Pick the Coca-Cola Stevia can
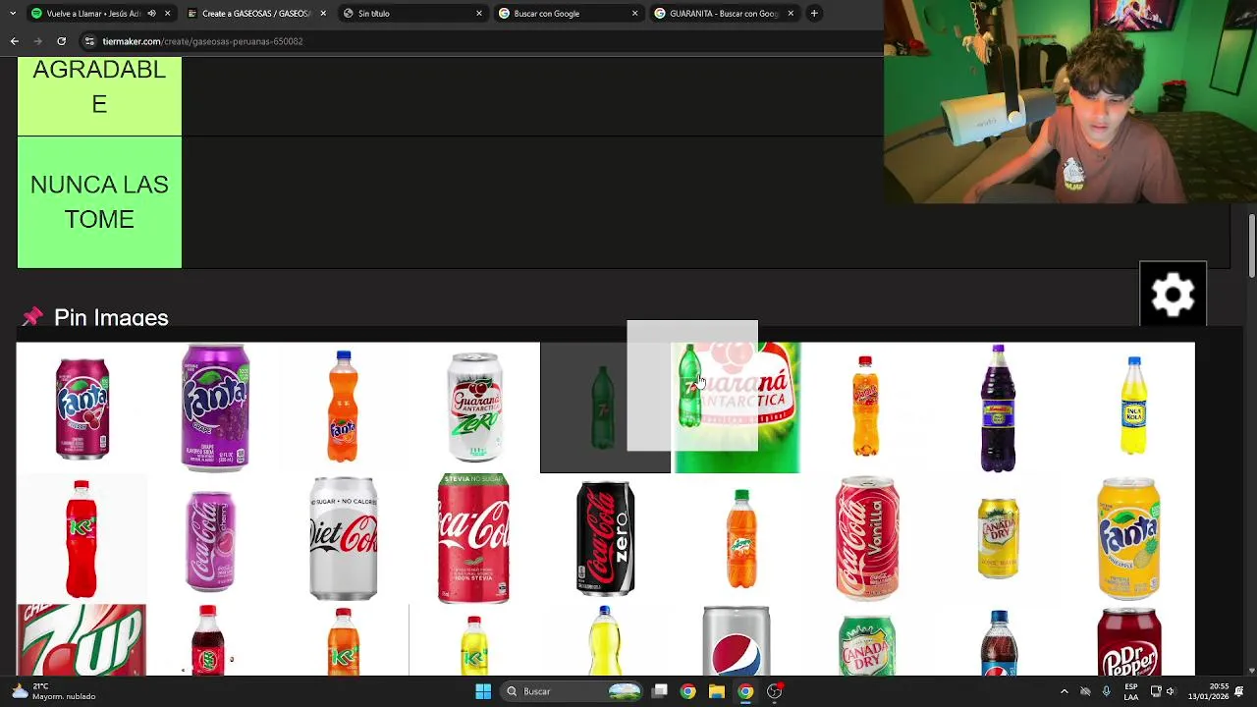The width and height of the screenshot is (1257, 707). 473,538
